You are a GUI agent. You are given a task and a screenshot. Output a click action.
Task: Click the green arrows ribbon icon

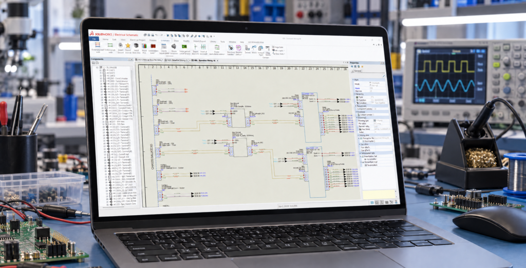click(x=217, y=47)
